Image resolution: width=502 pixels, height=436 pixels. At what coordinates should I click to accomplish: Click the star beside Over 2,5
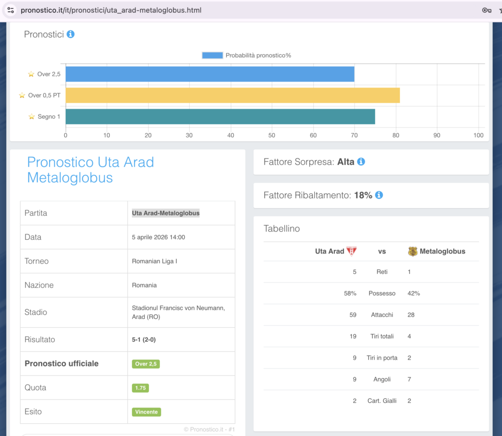31,74
